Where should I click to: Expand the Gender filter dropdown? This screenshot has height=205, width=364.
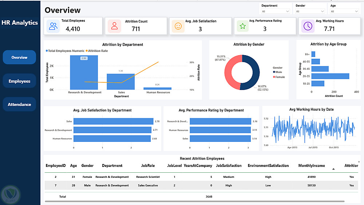310,11
